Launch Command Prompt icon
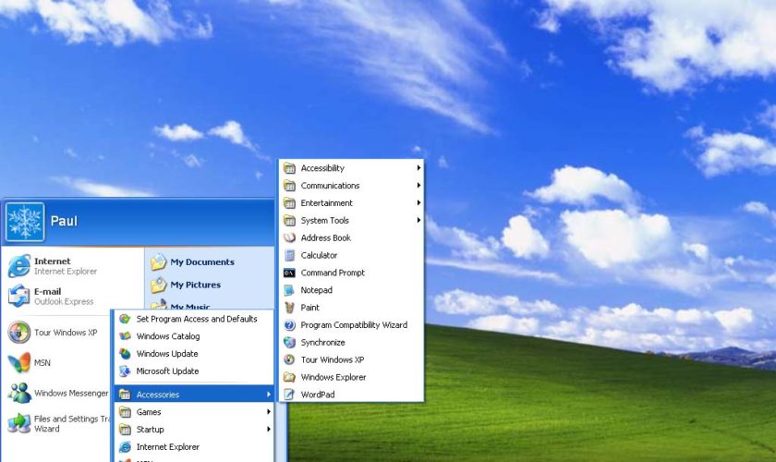776x462 pixels. [289, 273]
